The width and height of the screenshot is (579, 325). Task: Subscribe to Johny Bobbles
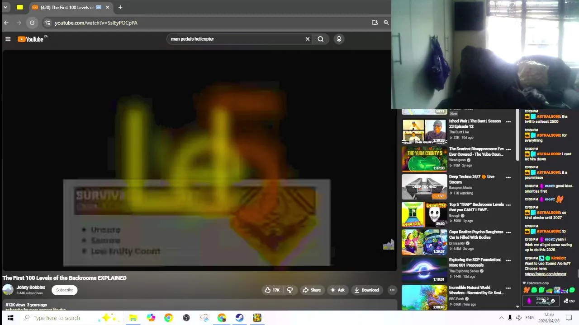tap(65, 290)
